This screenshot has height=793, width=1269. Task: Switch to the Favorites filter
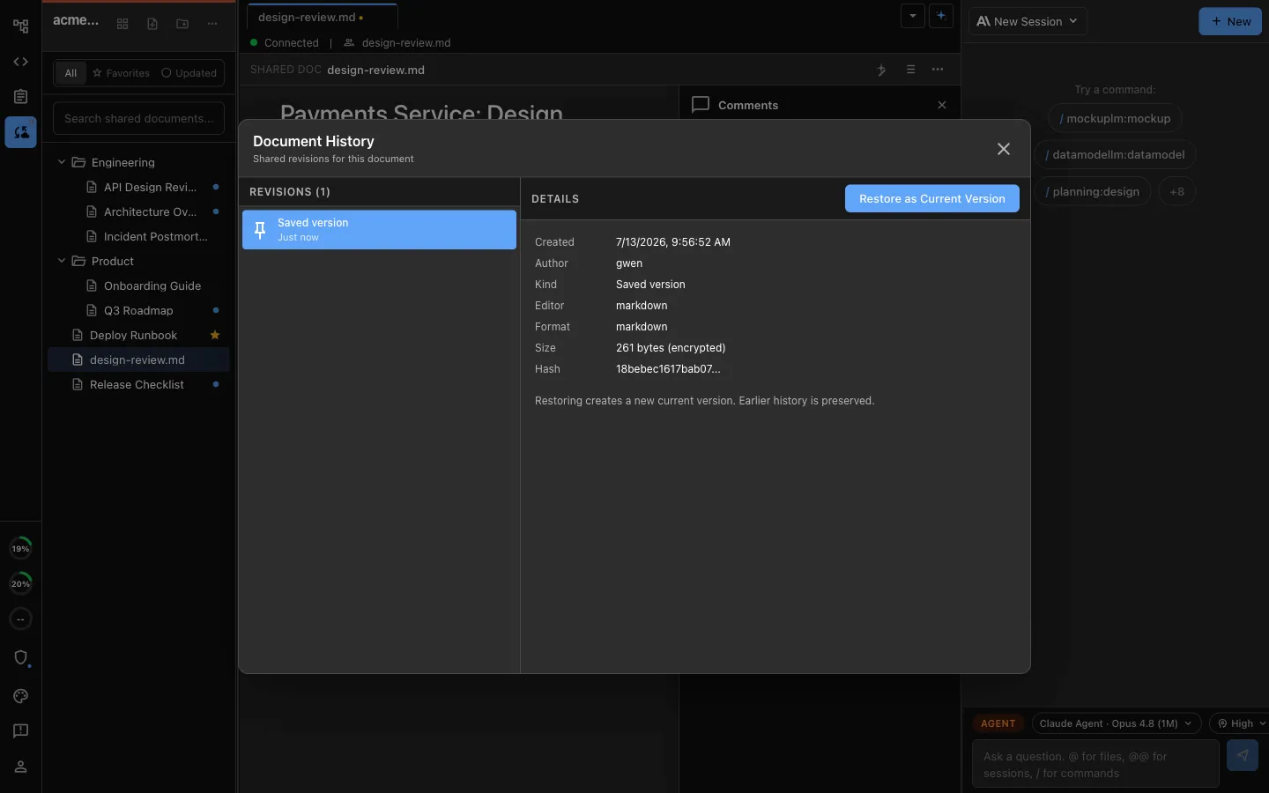(x=122, y=73)
